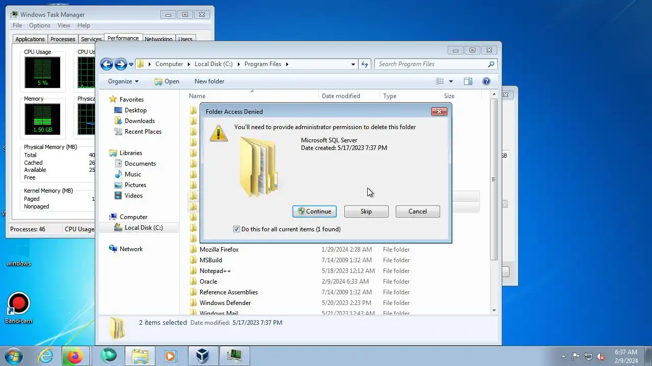Click New folder in the toolbar
Viewport: 652px width, 366px height.
point(209,81)
